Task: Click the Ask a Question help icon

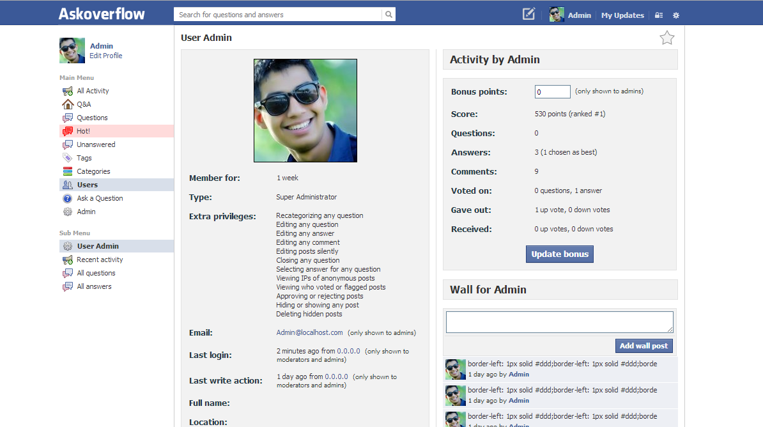Action: pyautogui.click(x=68, y=198)
